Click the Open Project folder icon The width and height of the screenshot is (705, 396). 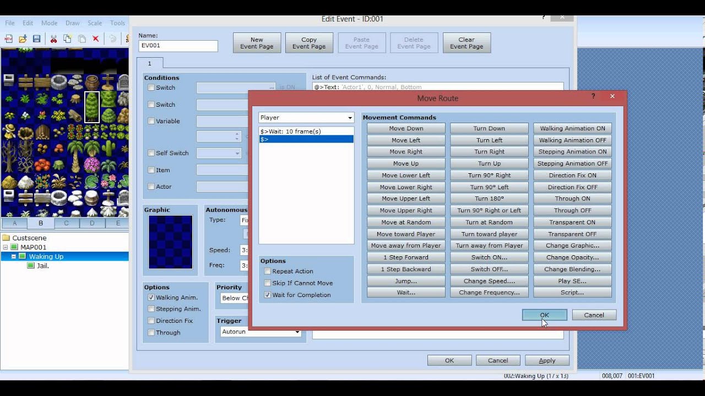coord(23,39)
